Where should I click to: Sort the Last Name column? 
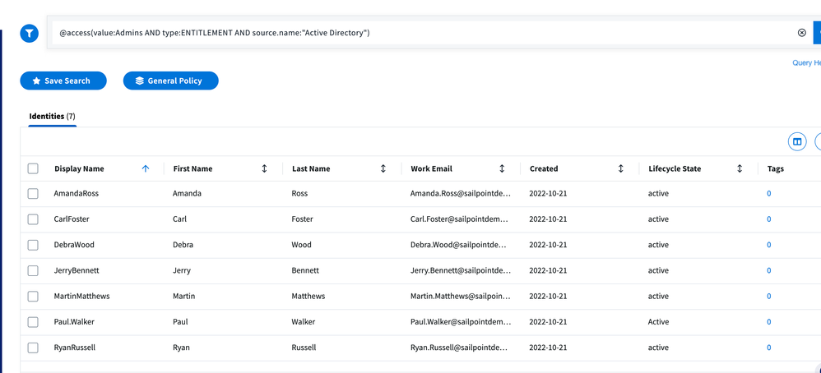point(383,168)
